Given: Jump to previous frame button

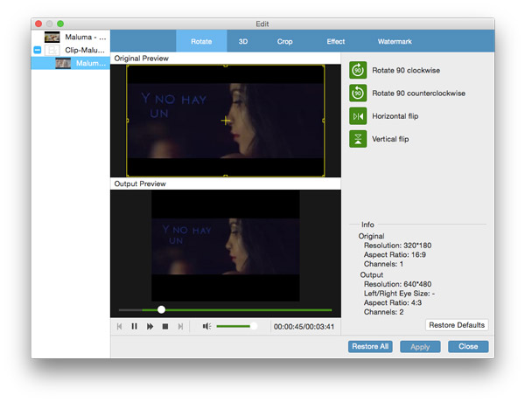Looking at the screenshot, I should click(119, 326).
